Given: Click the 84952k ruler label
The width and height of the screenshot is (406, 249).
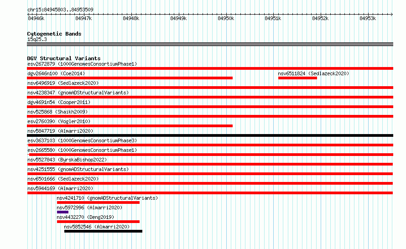Looking at the screenshot, I should 320,18.
